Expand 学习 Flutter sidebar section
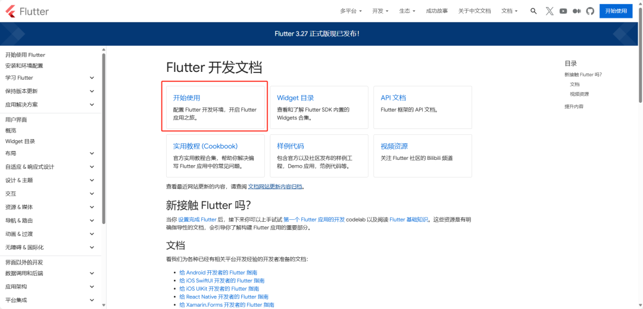This screenshot has width=643, height=309. [x=50, y=78]
